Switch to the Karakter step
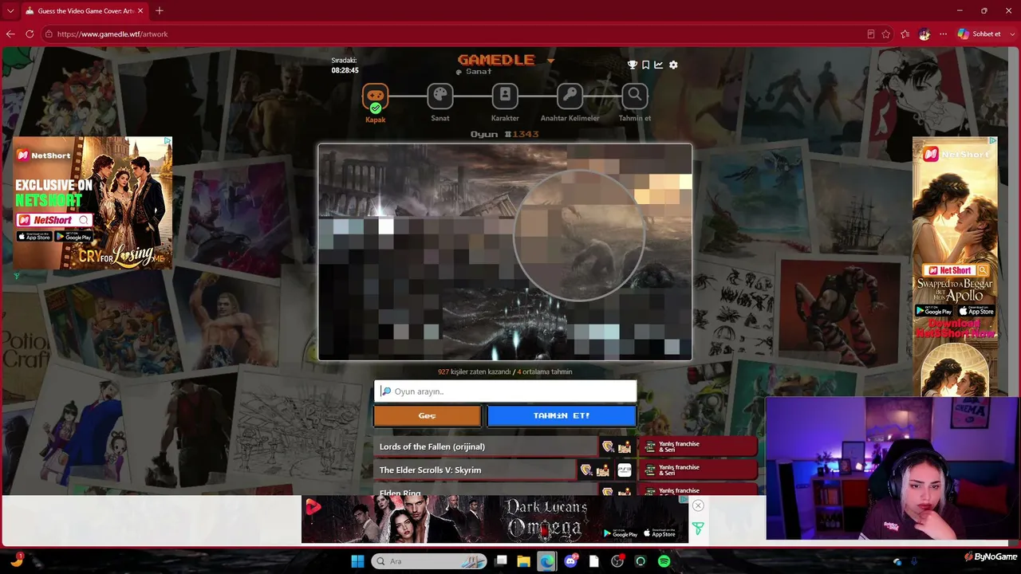Viewport: 1021px width, 574px height. click(505, 96)
